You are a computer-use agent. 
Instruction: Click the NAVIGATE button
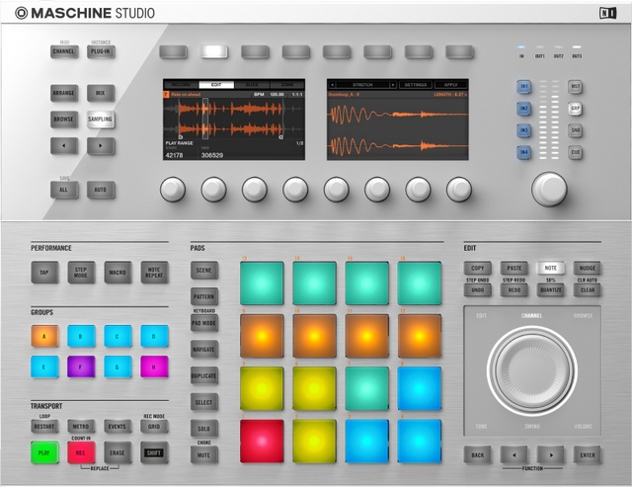pyautogui.click(x=204, y=350)
